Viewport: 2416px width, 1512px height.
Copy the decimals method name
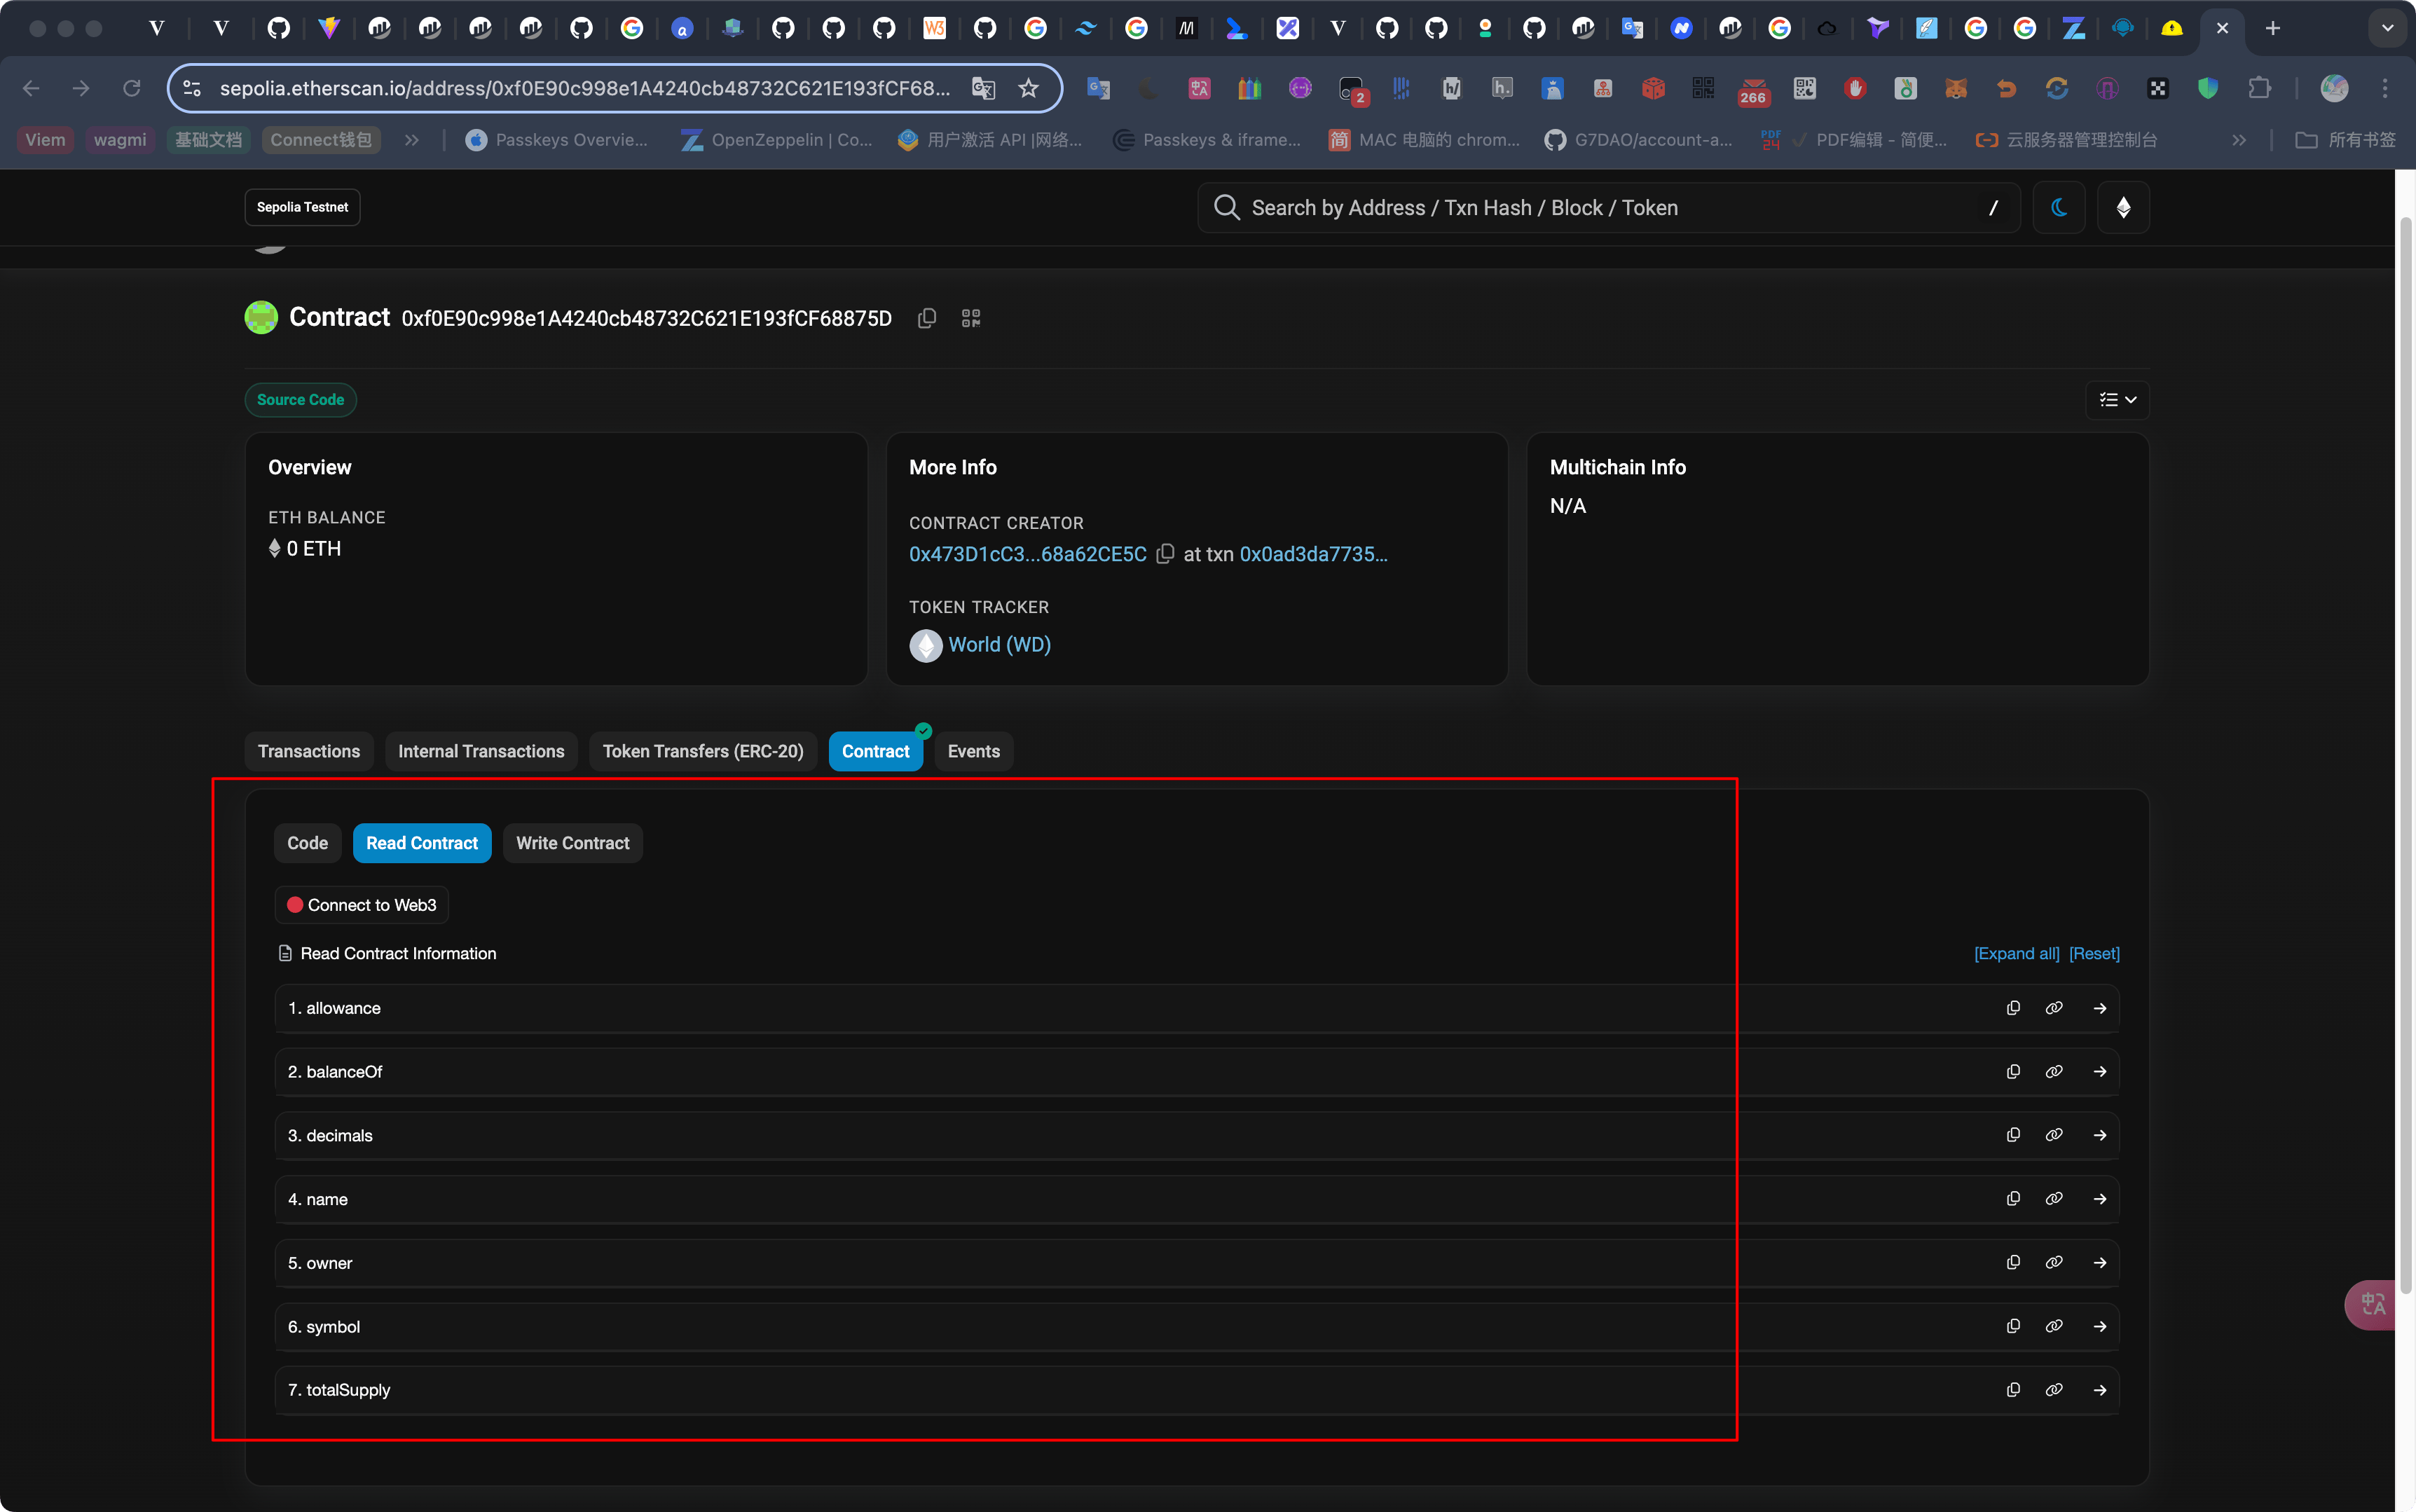tap(2013, 1135)
